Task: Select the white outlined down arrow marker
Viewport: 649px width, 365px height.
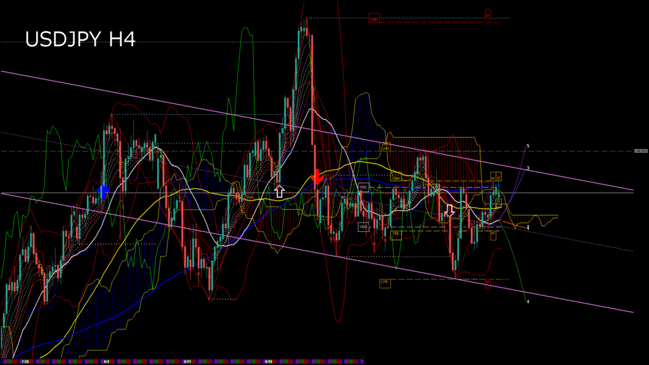Action: tap(450, 210)
